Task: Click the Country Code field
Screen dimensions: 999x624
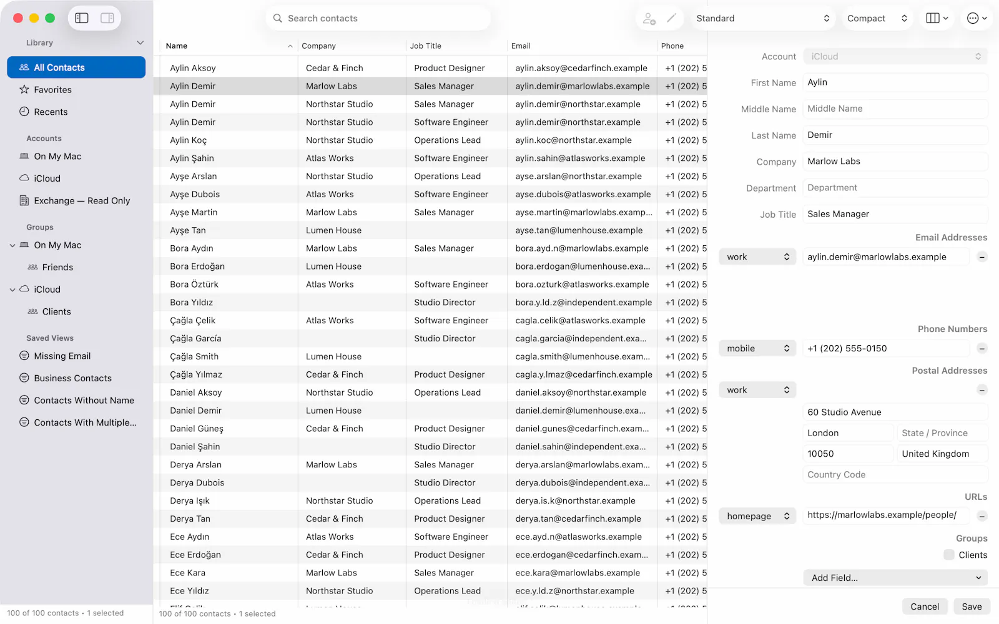Action: pyautogui.click(x=895, y=475)
